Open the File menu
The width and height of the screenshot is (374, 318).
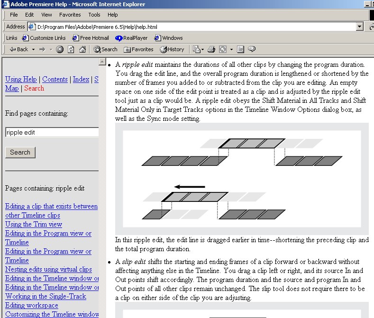[14, 15]
